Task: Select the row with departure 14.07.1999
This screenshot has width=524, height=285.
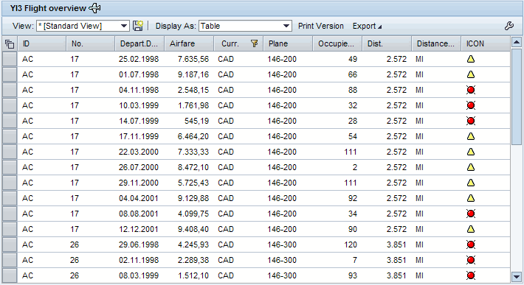Action: 10,121
